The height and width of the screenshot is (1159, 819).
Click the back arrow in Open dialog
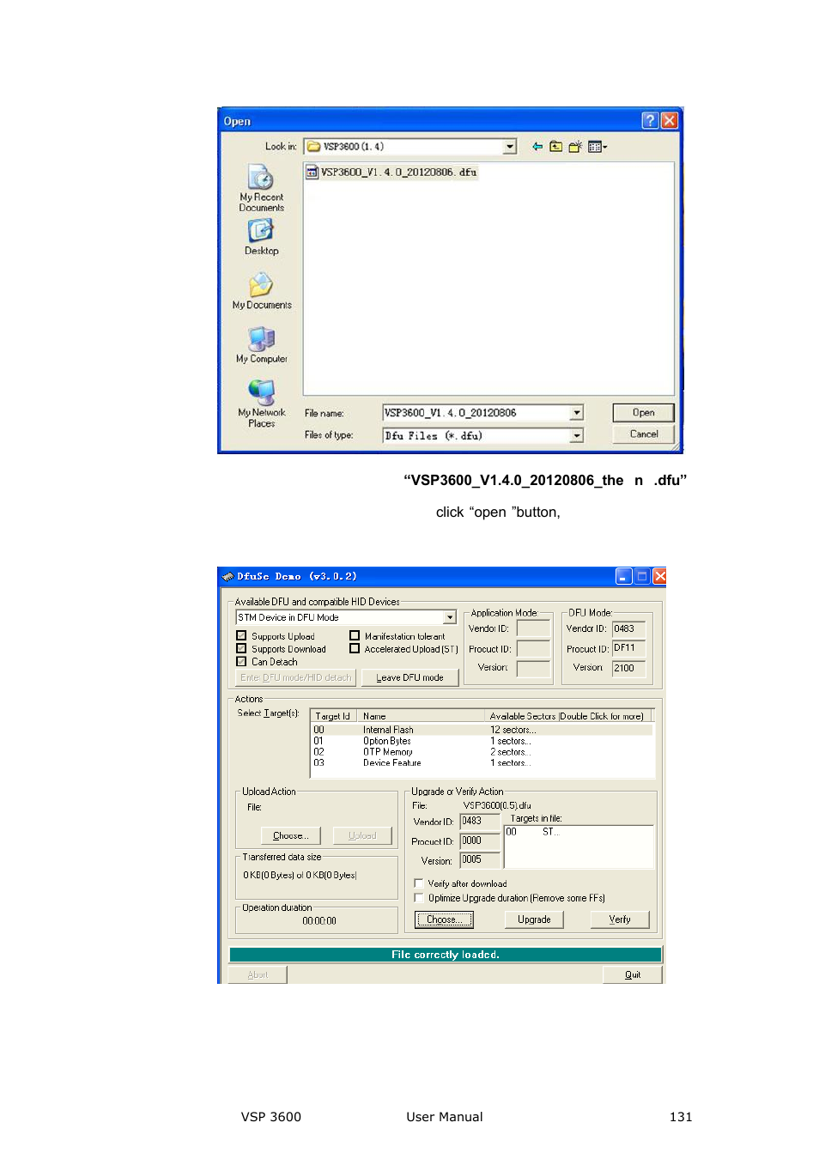[x=537, y=147]
